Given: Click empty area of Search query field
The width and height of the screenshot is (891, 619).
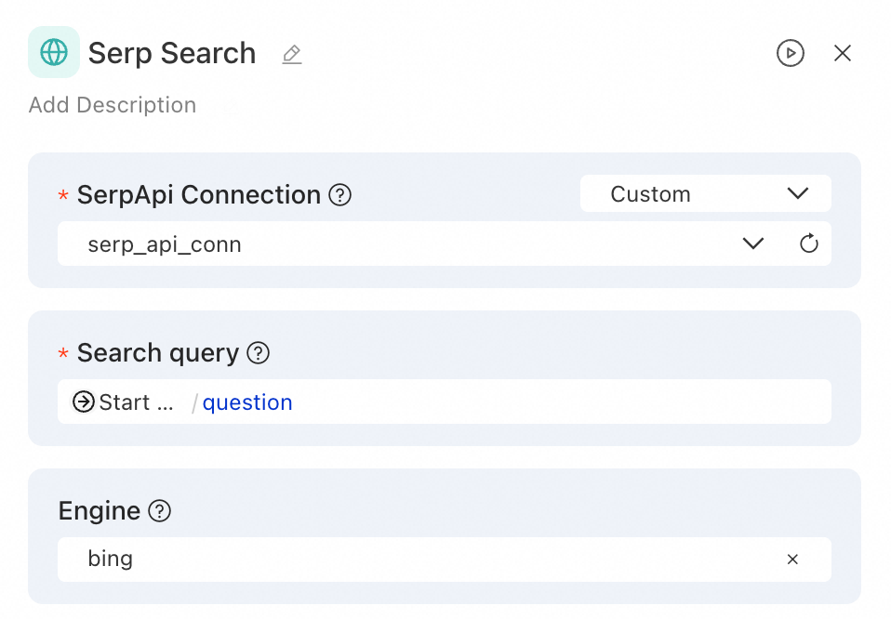Looking at the screenshot, I should coord(558,402).
